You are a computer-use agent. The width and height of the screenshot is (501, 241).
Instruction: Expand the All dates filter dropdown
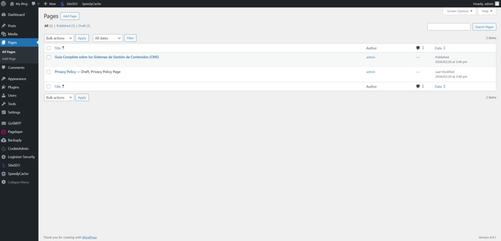click(x=108, y=38)
